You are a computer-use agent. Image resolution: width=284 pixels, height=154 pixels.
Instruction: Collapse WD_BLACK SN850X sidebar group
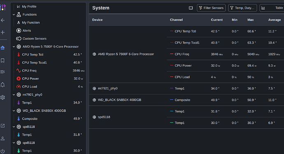(14, 110)
